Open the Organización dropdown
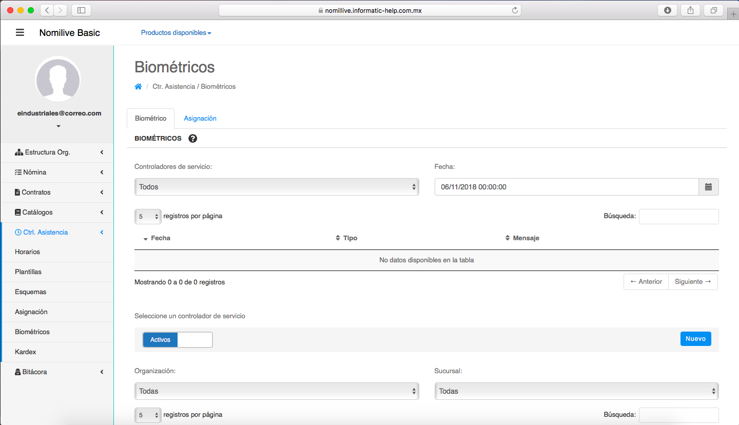This screenshot has height=425, width=739. point(277,391)
